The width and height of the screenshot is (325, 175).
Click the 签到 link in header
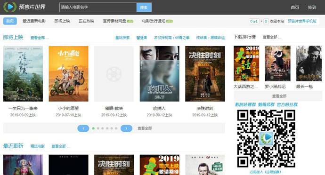coord(312,7)
